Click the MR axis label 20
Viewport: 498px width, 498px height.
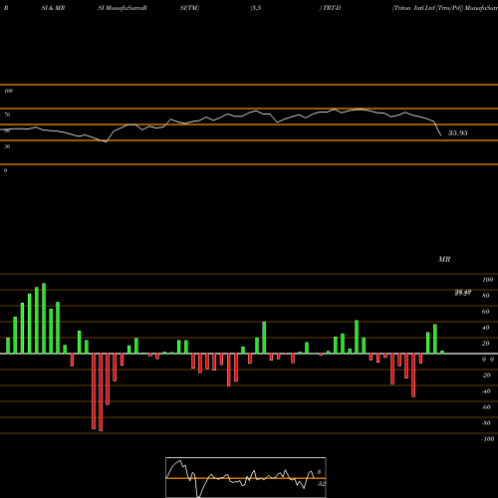coord(486,344)
